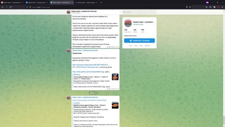Reload the page with the refresh icon
Viewport: 225px width, 127px height.
(x=11, y=7)
